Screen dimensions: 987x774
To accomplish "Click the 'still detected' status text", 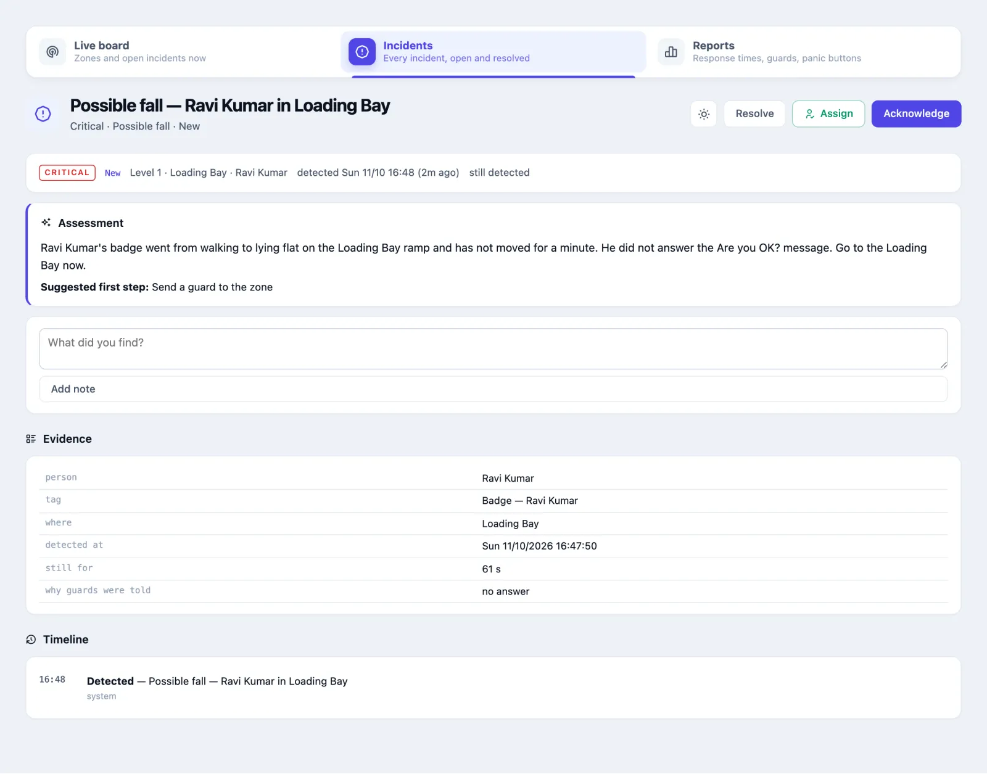I will coord(499,173).
